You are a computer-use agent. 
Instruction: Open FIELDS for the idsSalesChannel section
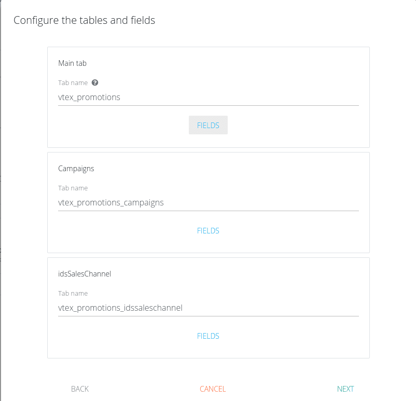[208, 336]
